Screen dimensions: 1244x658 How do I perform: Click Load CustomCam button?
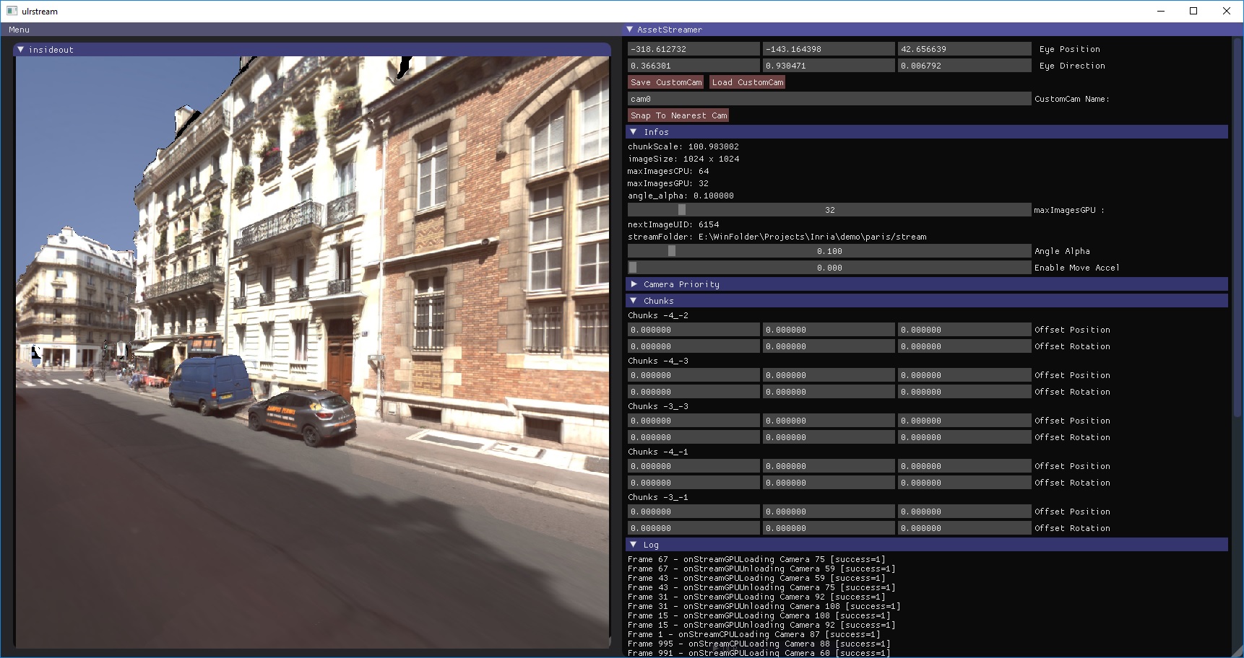748,82
